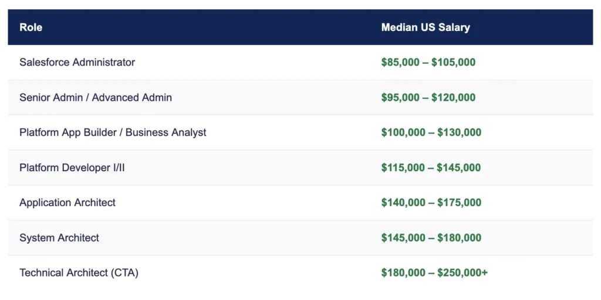The width and height of the screenshot is (601, 300).
Task: Click the $85,000 – $105,000 salary
Action: click(428, 62)
